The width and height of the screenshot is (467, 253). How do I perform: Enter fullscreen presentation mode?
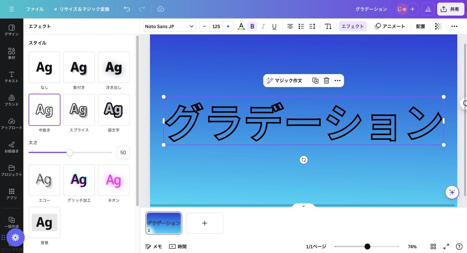446,247
